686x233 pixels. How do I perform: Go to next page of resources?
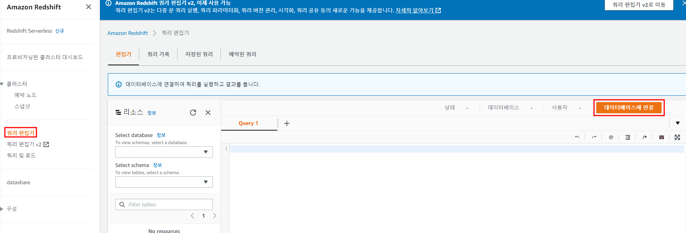215,216
